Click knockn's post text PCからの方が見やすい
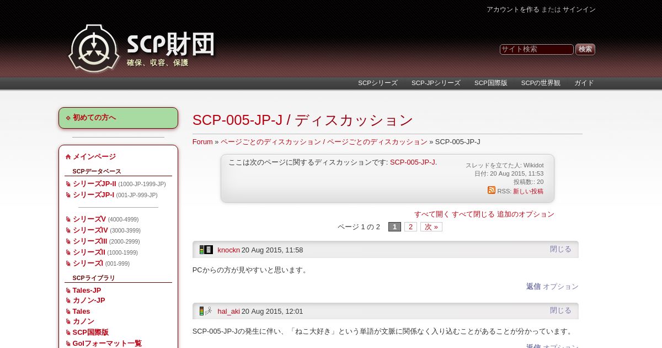 [251, 270]
